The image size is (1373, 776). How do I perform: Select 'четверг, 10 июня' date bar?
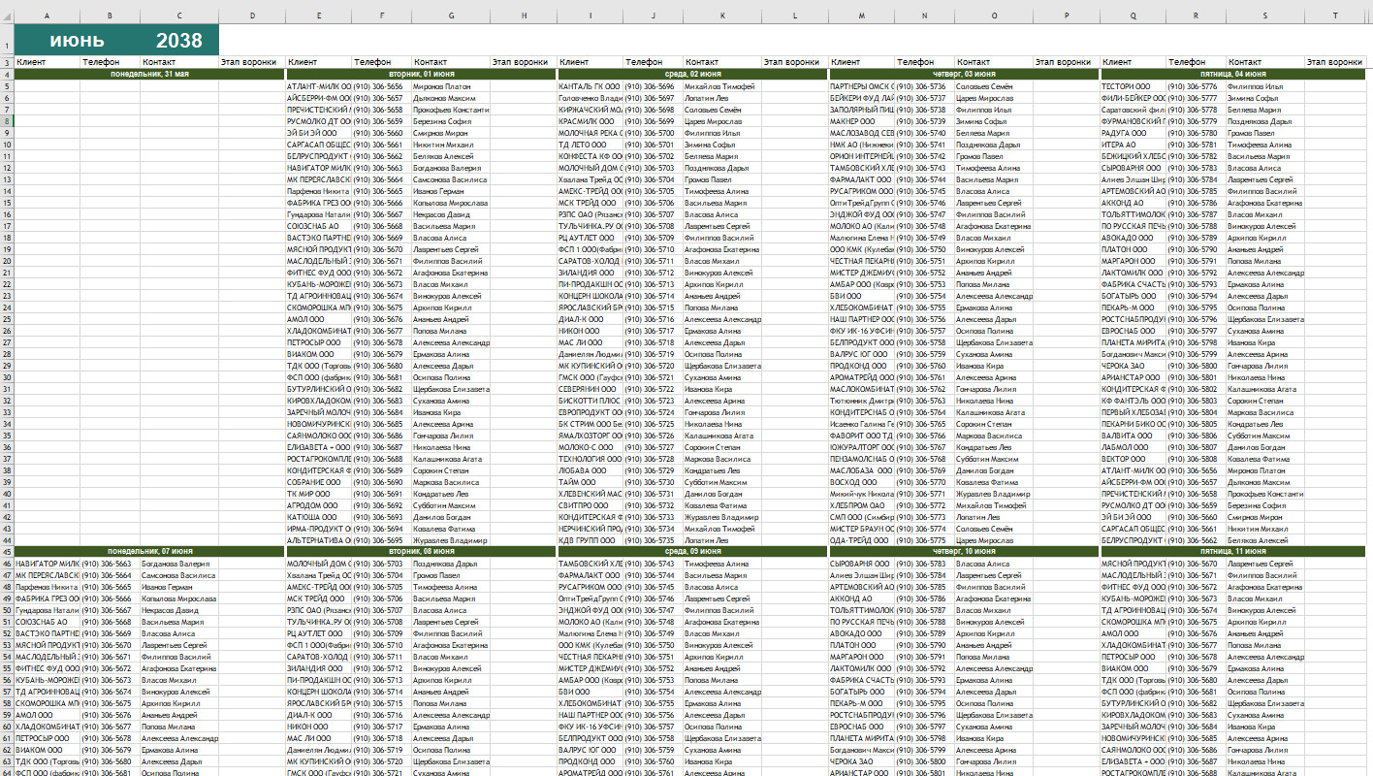(x=964, y=551)
